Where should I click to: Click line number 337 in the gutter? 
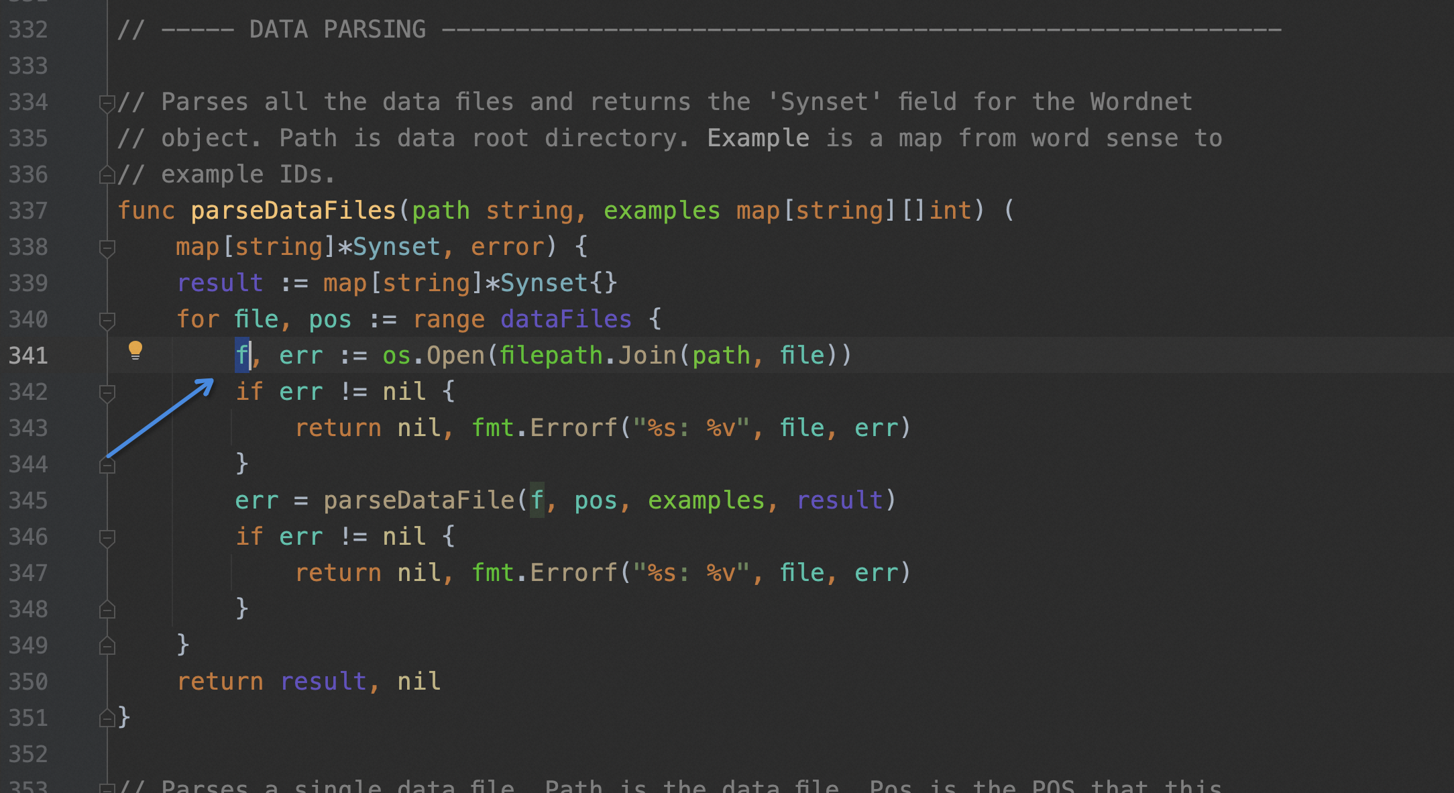(x=28, y=210)
